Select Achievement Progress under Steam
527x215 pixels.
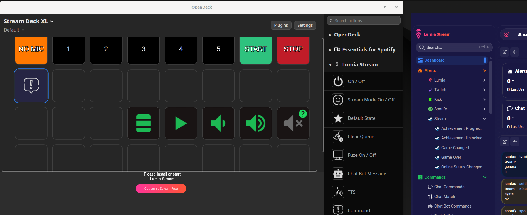click(462, 128)
